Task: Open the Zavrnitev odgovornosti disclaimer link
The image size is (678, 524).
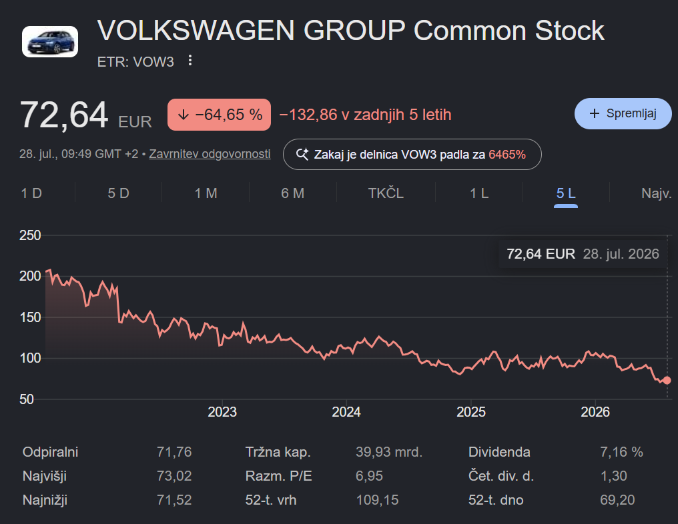Action: pos(210,154)
